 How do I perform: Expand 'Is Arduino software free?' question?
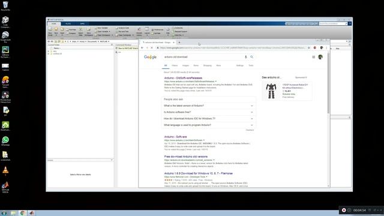click(x=208, y=112)
